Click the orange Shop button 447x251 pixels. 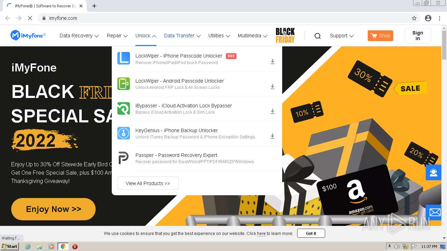380,36
